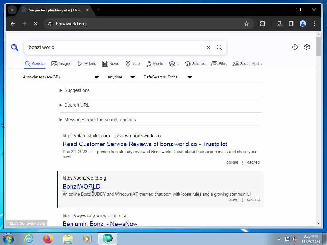Image resolution: width=327 pixels, height=245 pixels.
Task: Open the profile avatar menu
Action: coord(303,24)
